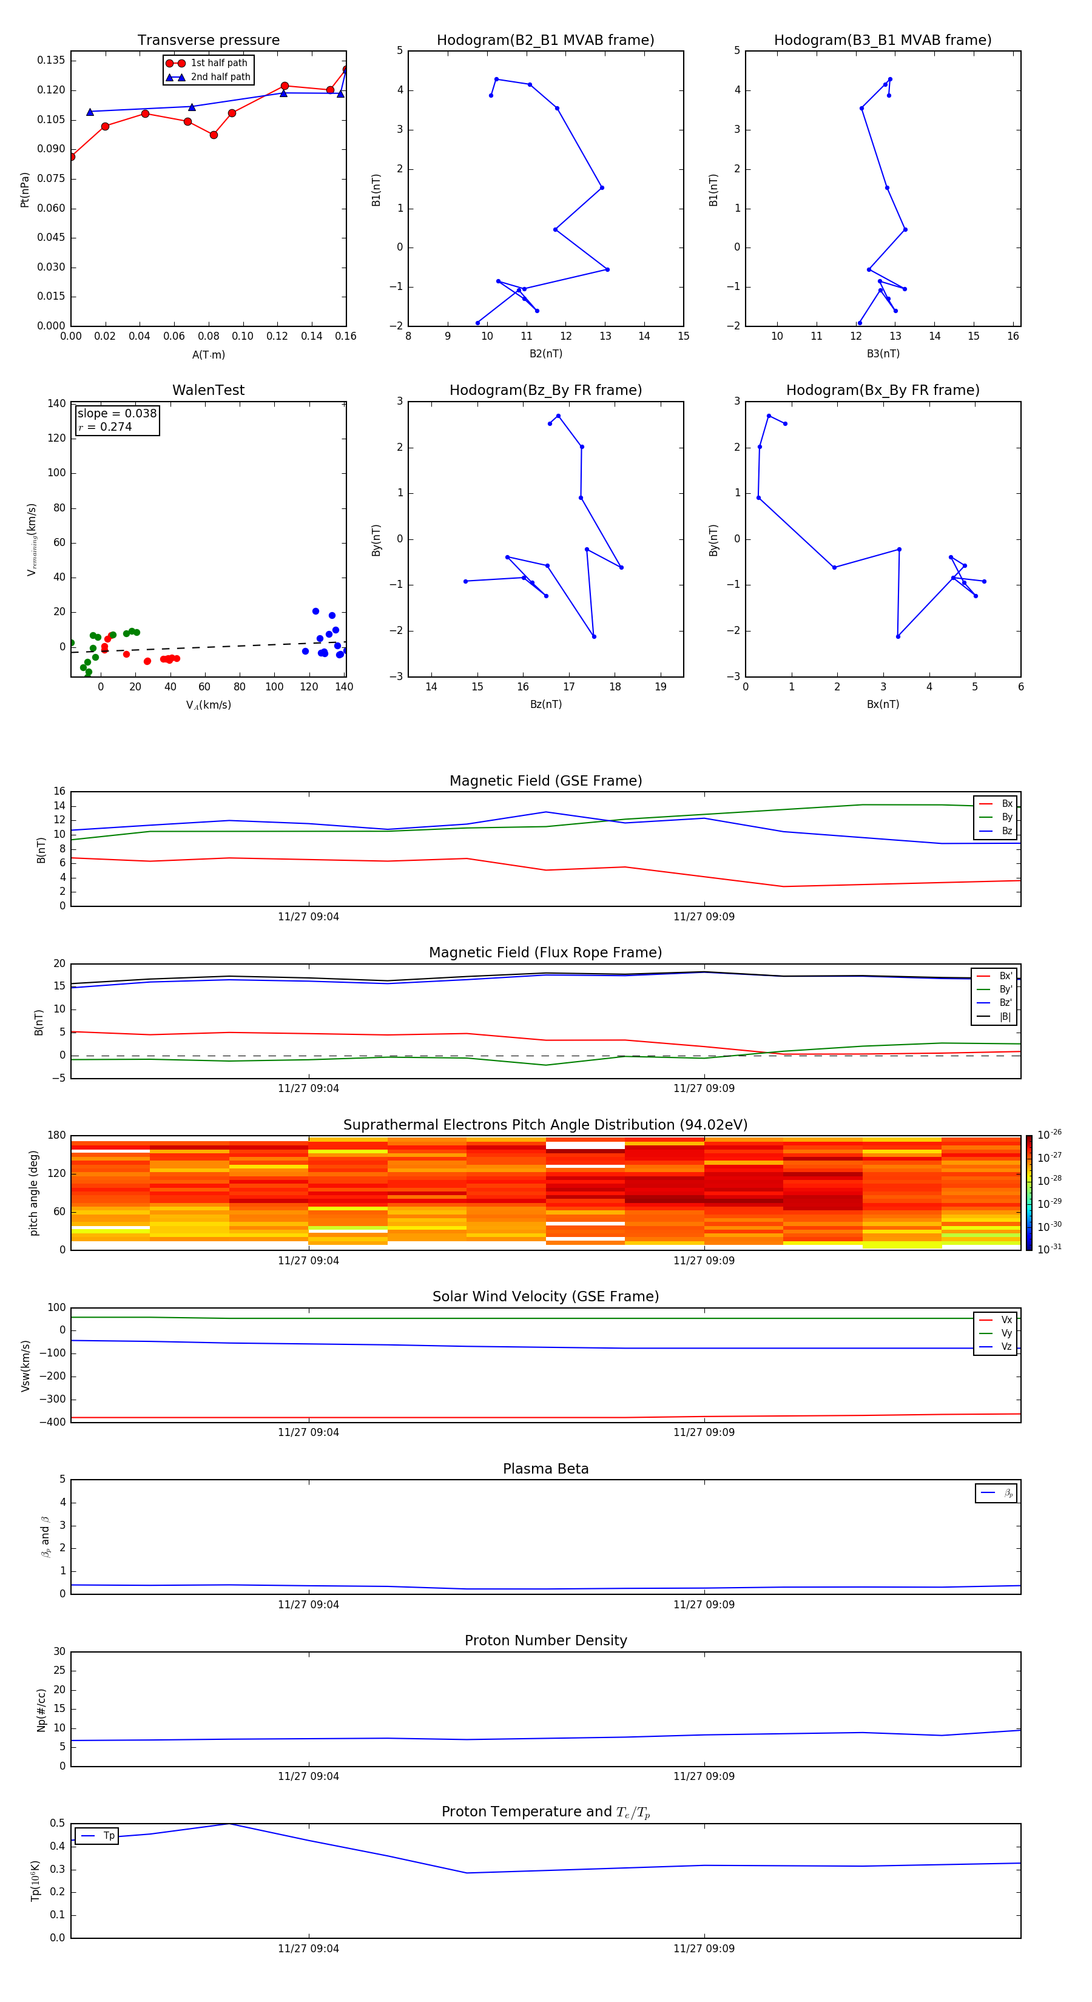Click the '10^-31' color bar tick label
Screen dimensions: 1092x2002
coord(1048,1249)
